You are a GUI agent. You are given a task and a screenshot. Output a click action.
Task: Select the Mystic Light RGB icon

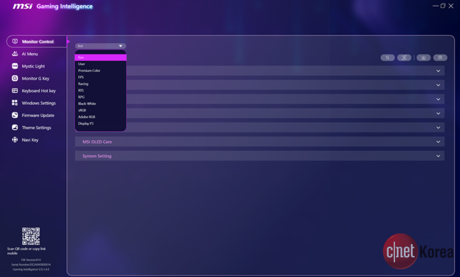[15, 66]
